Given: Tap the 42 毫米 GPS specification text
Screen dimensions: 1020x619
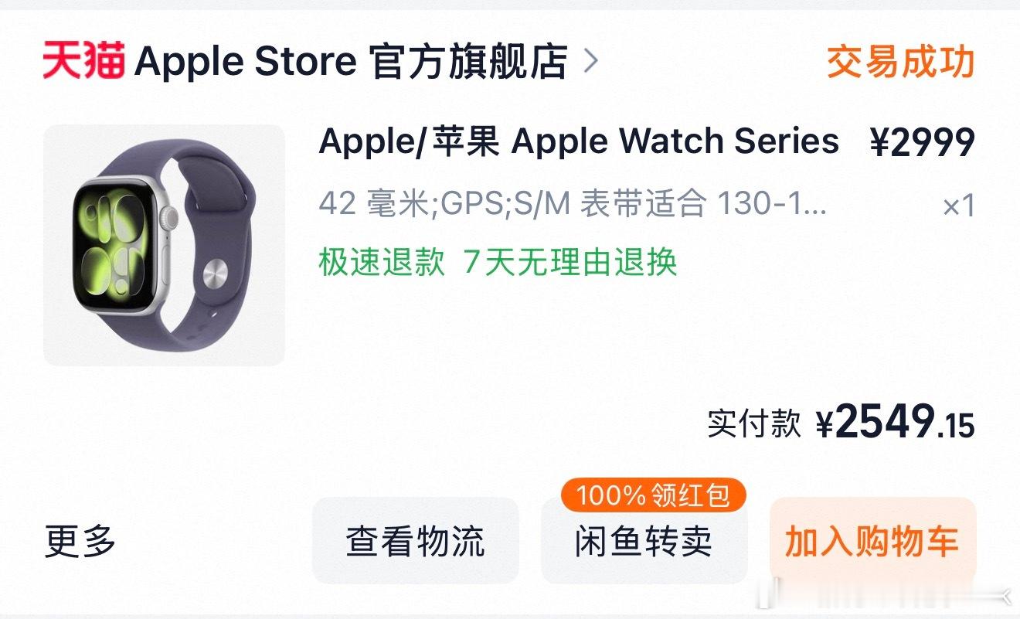Looking at the screenshot, I should (x=573, y=203).
